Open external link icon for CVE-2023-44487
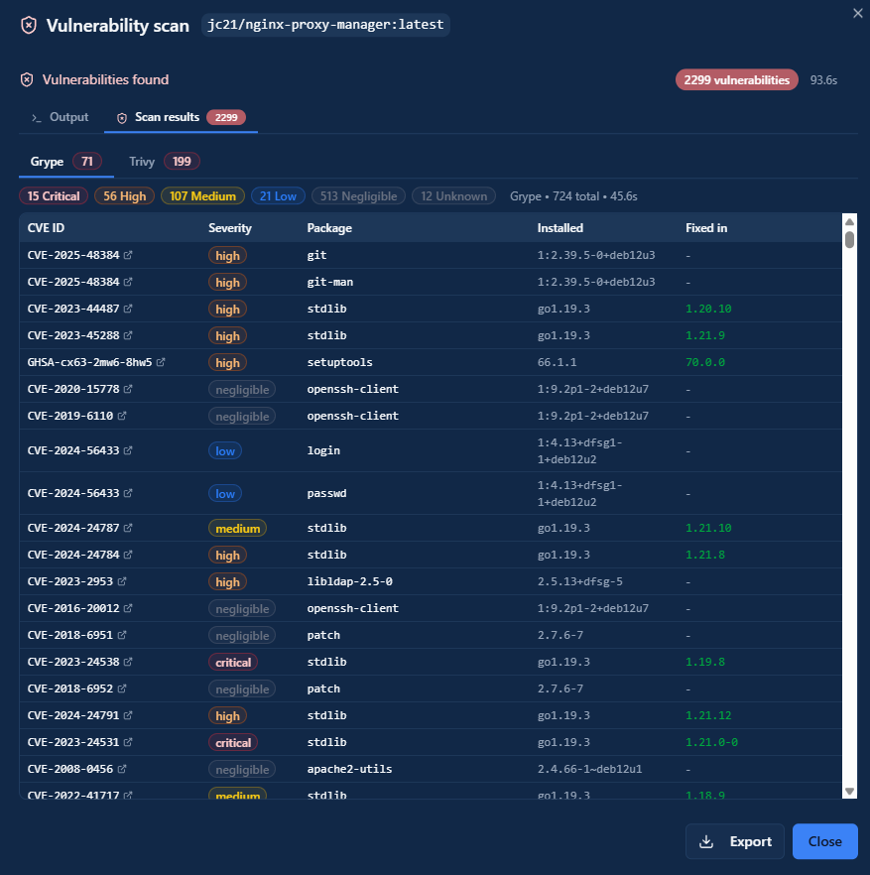The image size is (870, 875). point(128,310)
